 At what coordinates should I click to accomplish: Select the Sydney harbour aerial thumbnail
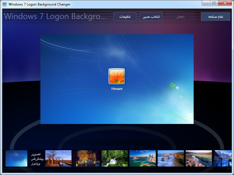[x=142, y=158]
